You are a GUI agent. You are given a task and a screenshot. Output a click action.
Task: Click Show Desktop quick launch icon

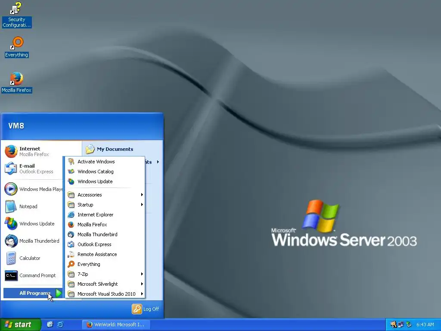coord(50,325)
